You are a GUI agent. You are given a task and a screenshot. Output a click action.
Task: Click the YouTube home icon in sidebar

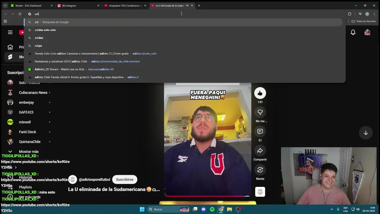click(x=10, y=47)
